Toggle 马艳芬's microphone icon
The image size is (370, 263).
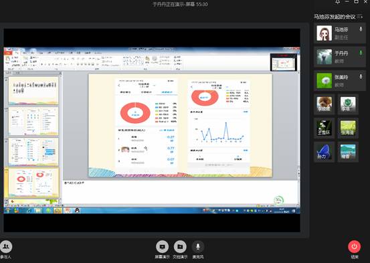tap(361, 29)
